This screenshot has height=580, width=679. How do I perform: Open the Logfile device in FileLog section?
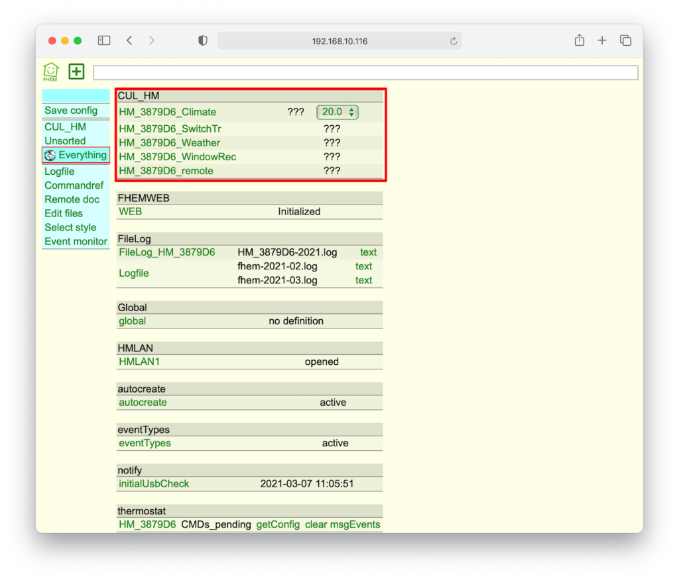point(134,273)
